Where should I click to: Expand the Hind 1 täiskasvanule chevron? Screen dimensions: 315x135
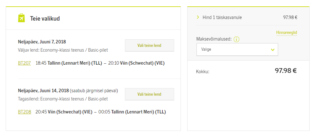198,17
